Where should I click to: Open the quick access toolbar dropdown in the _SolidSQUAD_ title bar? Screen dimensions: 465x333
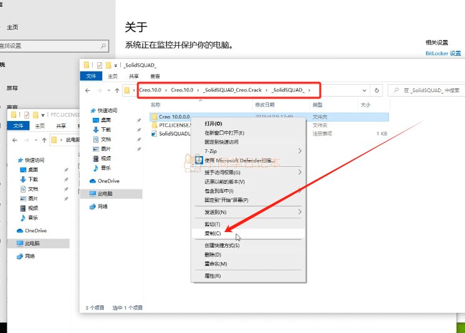click(116, 65)
